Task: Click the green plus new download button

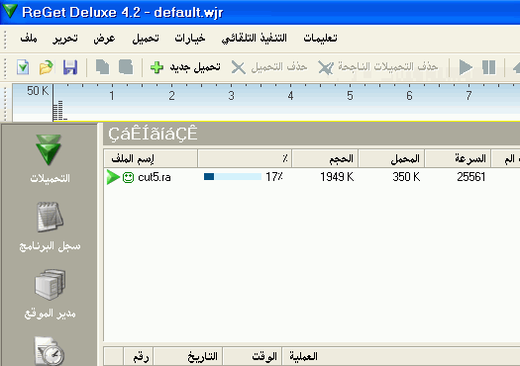Action: pyautogui.click(x=156, y=67)
